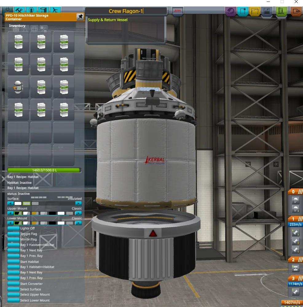Select the decoupler icon in stage 2
Image resolution: width=303 pixels, height=307 pixels.
(295, 268)
